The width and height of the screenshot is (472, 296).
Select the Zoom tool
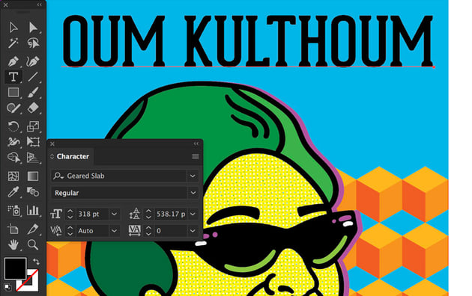tap(33, 245)
